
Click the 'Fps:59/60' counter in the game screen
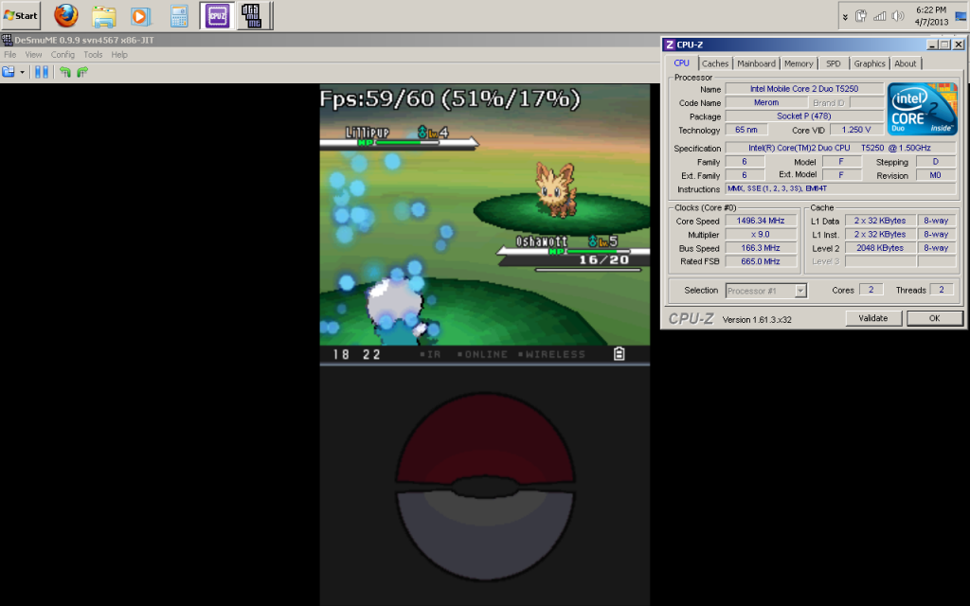tap(450, 98)
